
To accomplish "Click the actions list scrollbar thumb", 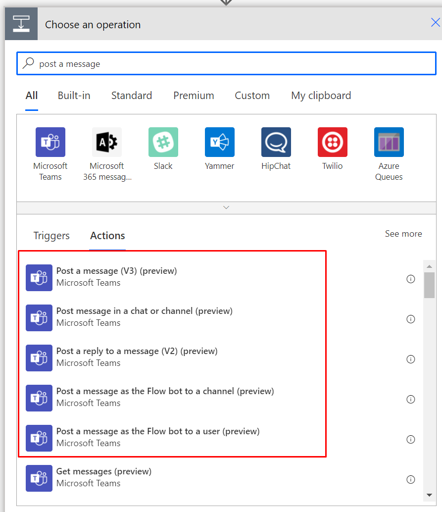I will pos(429,285).
